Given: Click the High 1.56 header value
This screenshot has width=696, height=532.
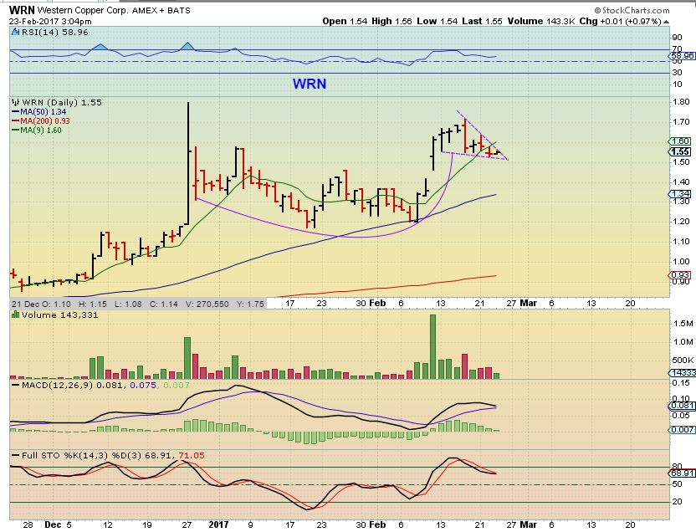Looking at the screenshot, I should point(392,21).
